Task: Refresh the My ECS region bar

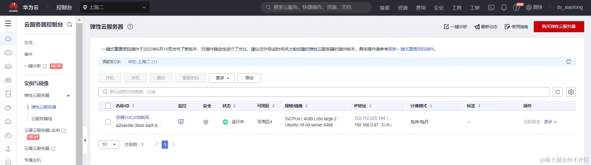Action: click(x=569, y=62)
